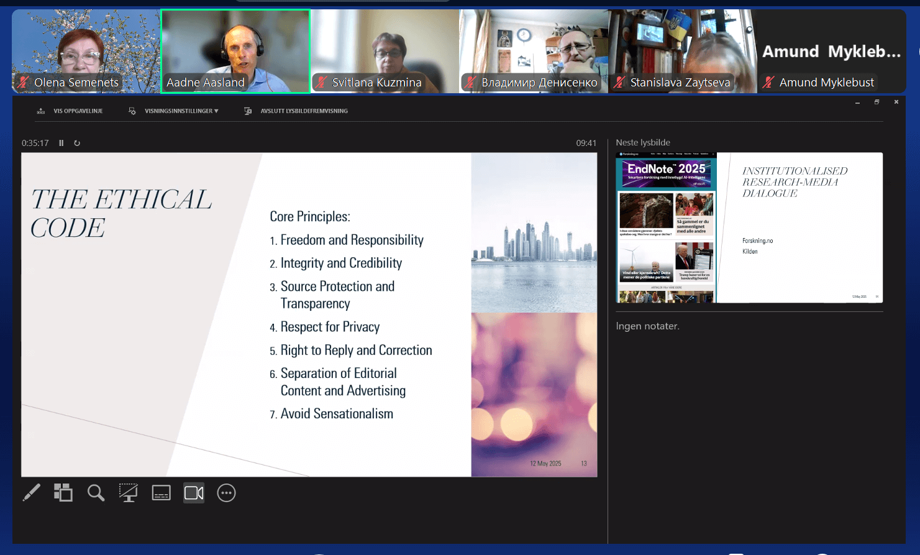Open more slide show options menu
Screen dimensions: 920x555
[226, 493]
